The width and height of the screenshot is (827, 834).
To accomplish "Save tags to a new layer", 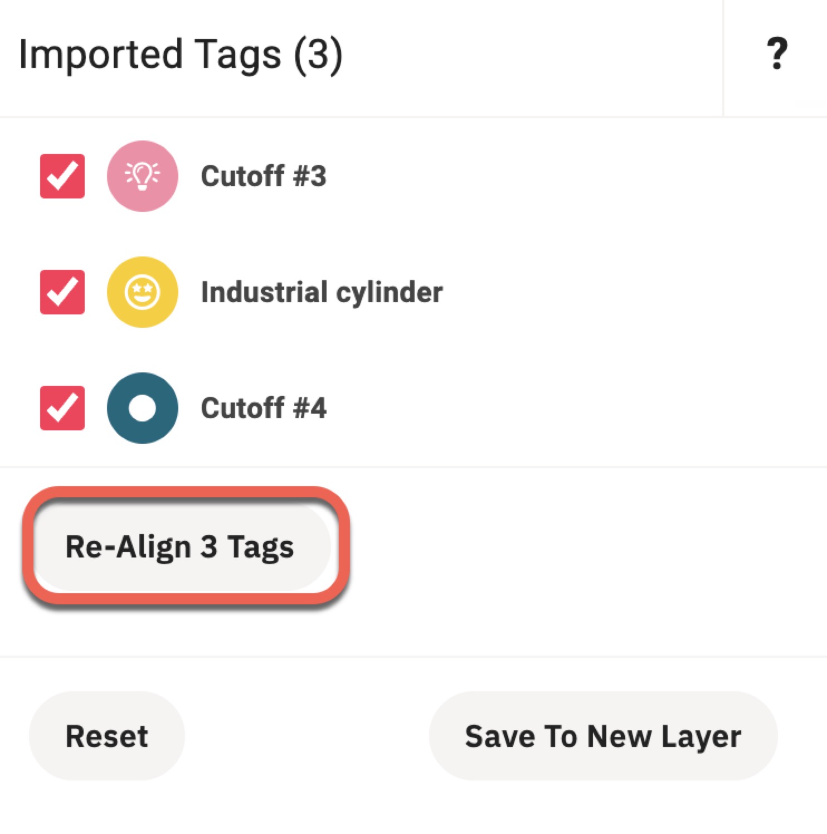I will click(604, 736).
